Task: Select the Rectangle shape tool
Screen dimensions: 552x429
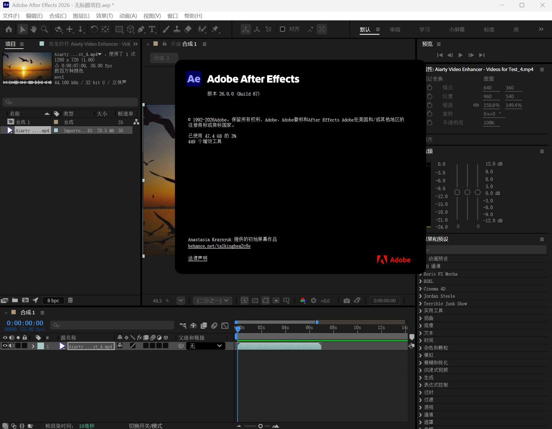Action: [119, 29]
